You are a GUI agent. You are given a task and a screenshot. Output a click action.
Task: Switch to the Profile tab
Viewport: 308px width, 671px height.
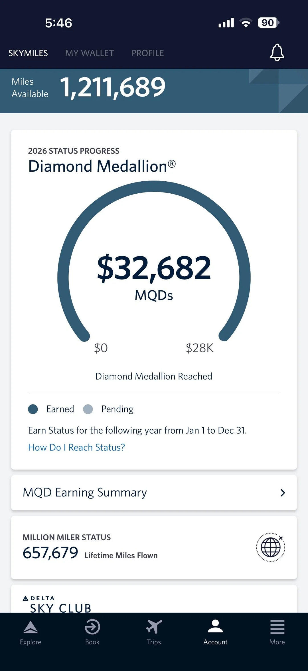point(147,53)
